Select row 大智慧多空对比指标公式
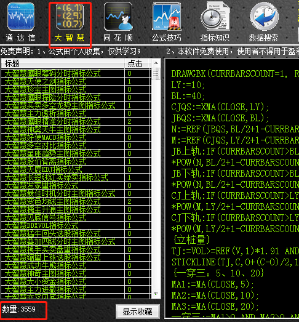The height and width of the screenshot is (322, 299). tap(76, 145)
